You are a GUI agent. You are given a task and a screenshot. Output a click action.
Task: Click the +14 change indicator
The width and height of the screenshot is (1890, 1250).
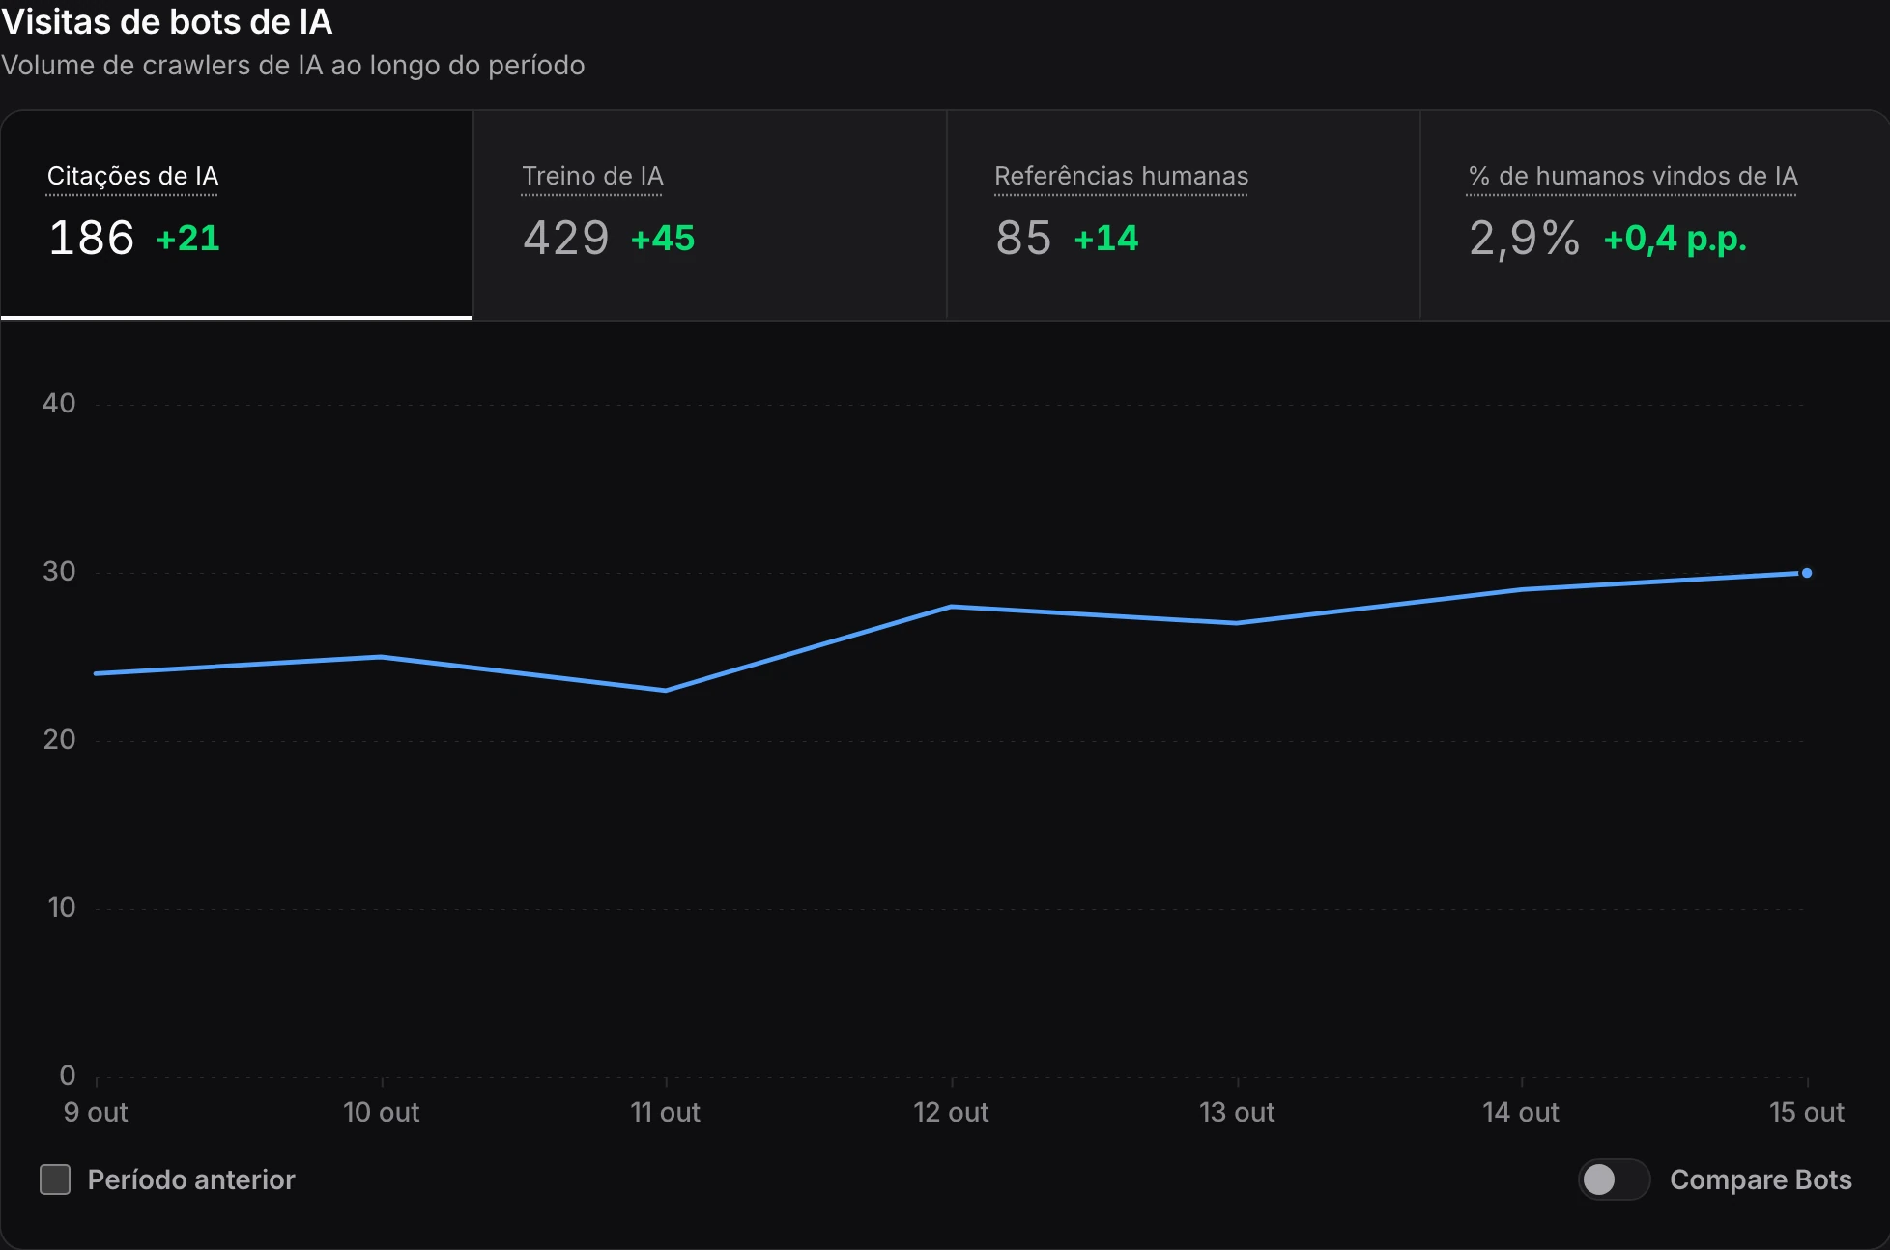(1106, 239)
